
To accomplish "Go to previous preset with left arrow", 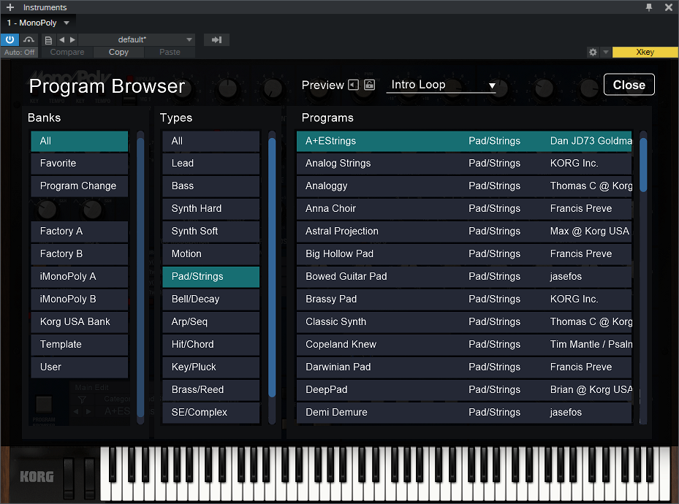I will pos(61,40).
